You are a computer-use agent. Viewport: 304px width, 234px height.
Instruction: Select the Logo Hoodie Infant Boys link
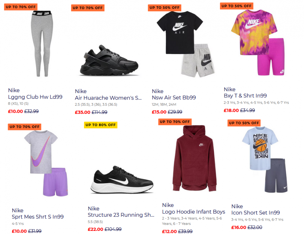pos(194,212)
